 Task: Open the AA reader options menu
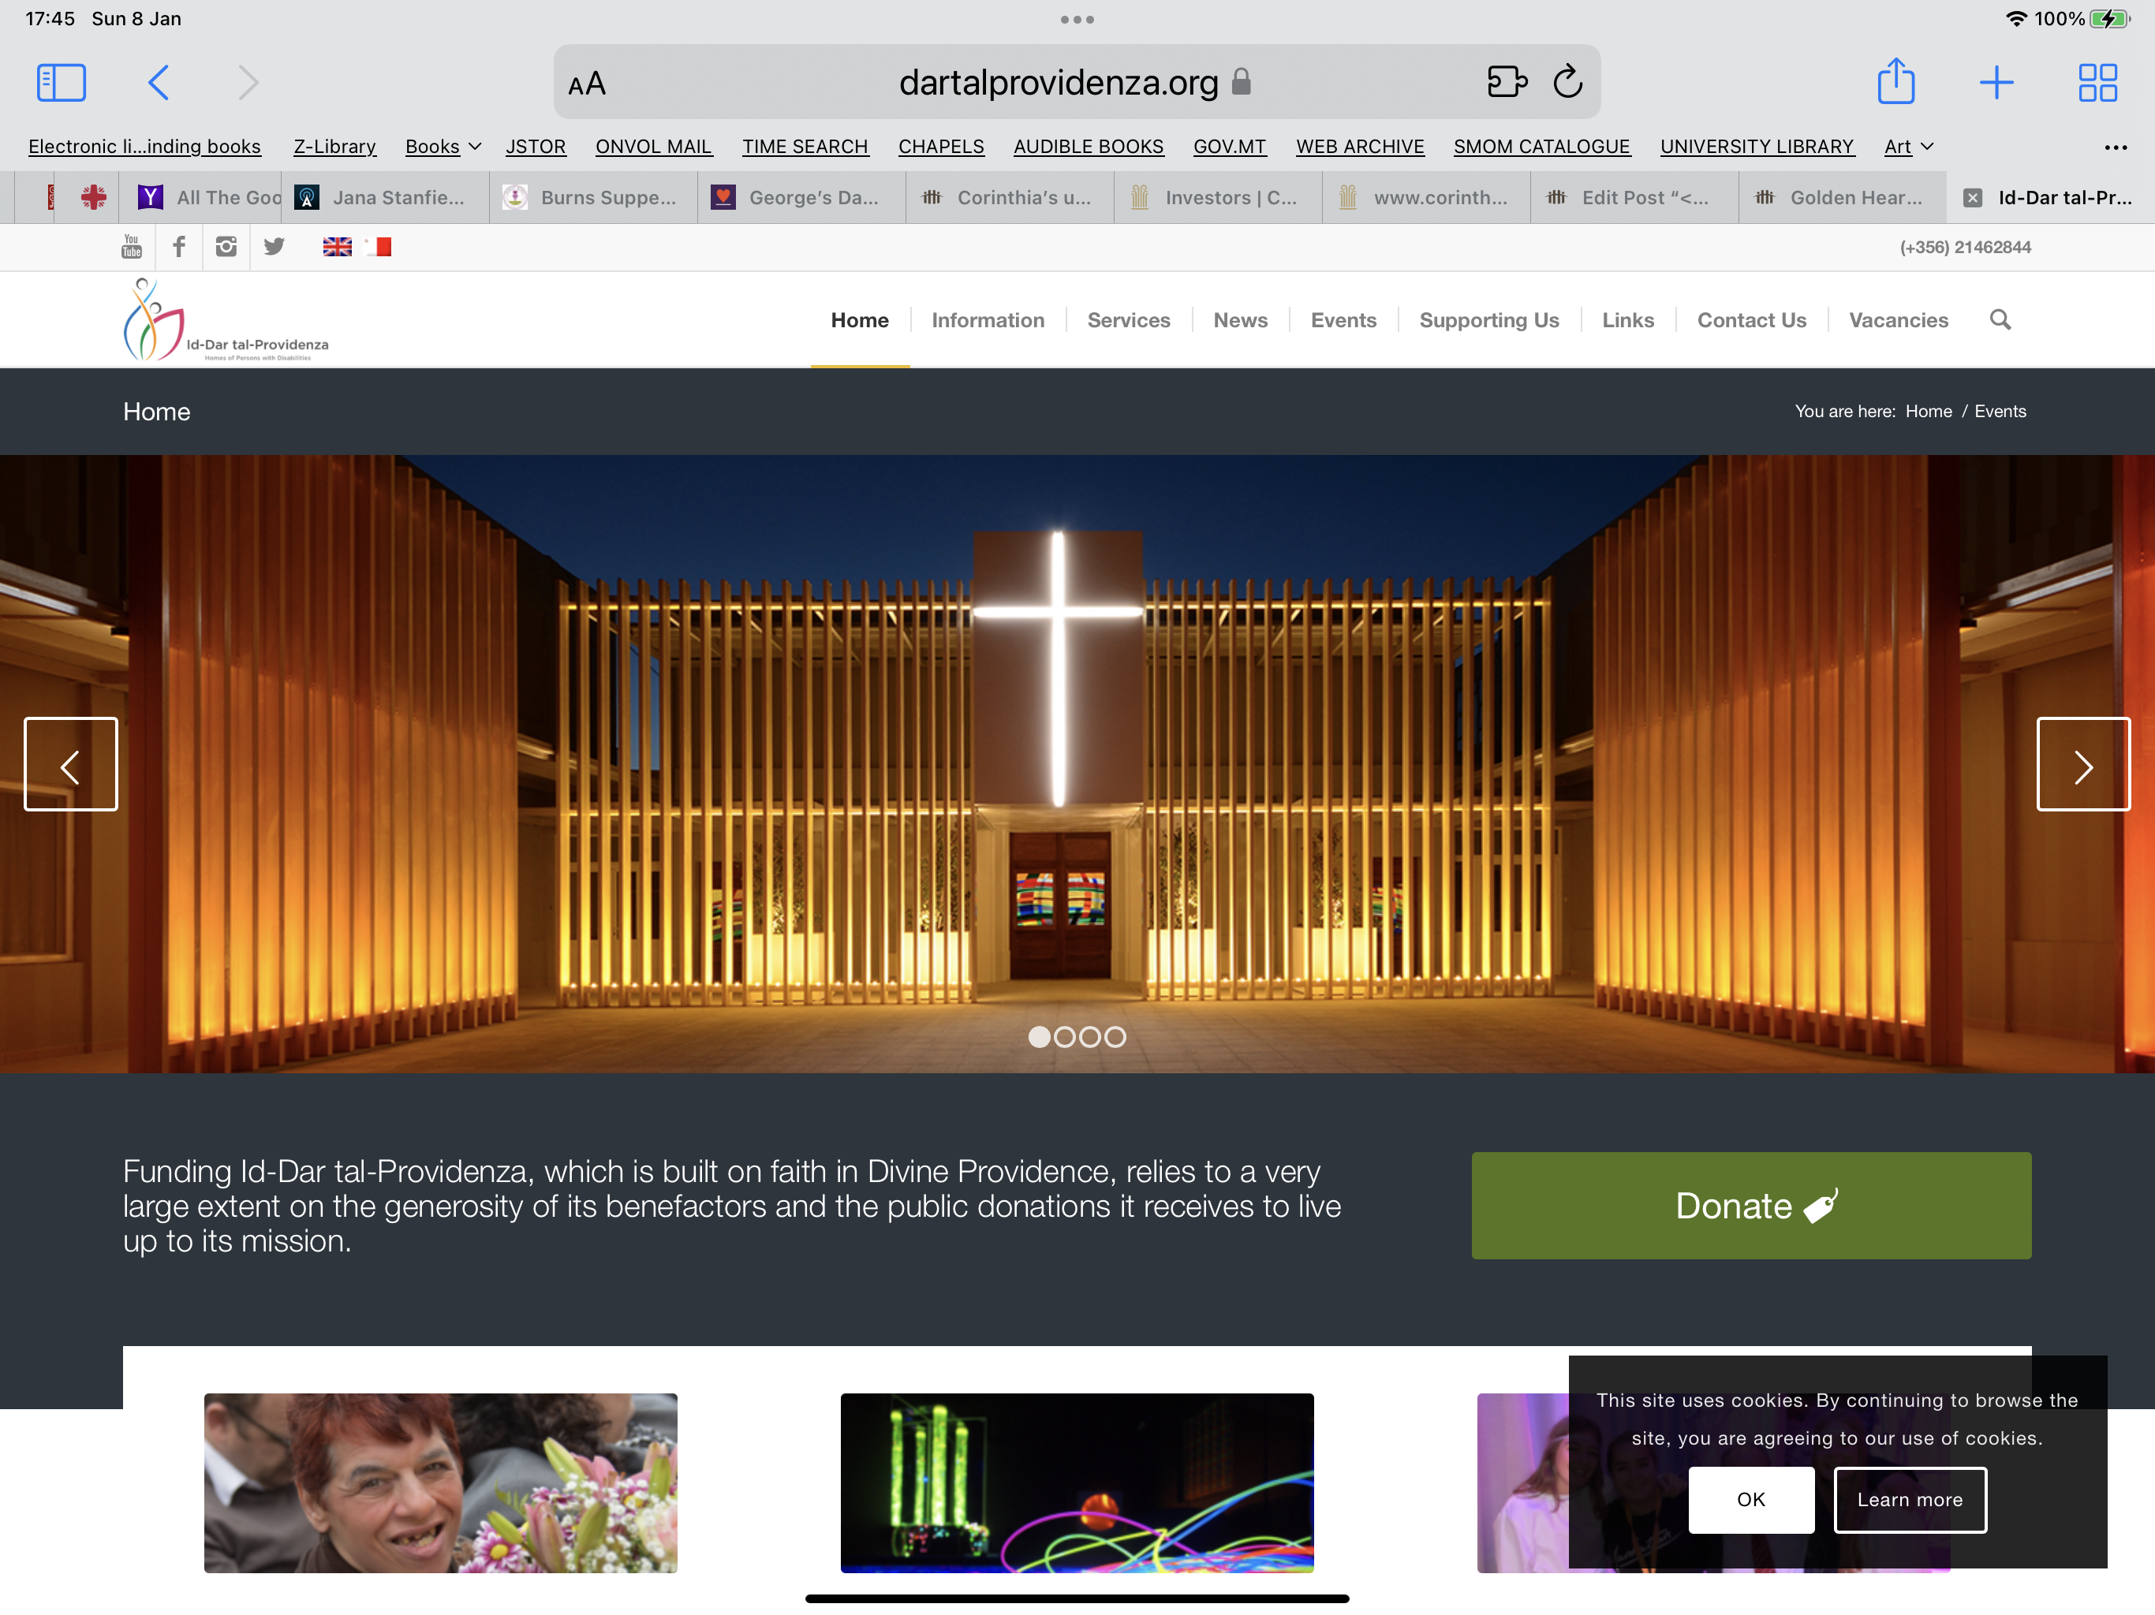point(587,84)
